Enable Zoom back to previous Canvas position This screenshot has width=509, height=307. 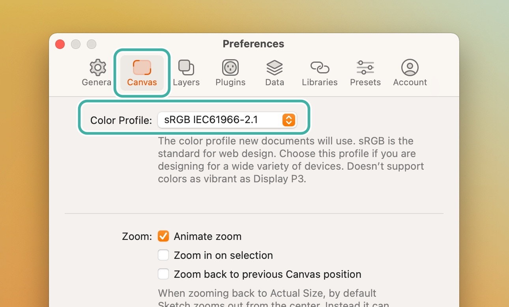tap(163, 274)
